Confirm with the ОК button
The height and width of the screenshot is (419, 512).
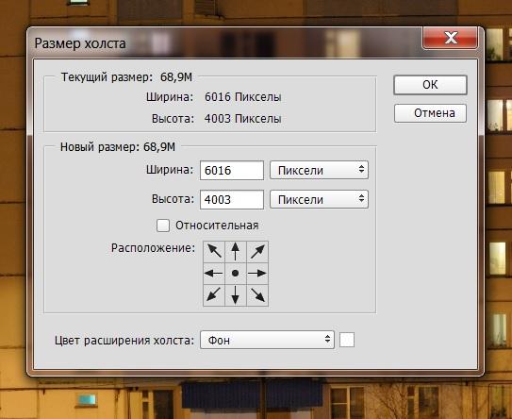pyautogui.click(x=430, y=85)
